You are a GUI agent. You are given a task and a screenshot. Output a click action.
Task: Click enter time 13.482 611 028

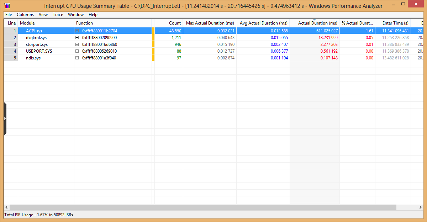pos(395,58)
